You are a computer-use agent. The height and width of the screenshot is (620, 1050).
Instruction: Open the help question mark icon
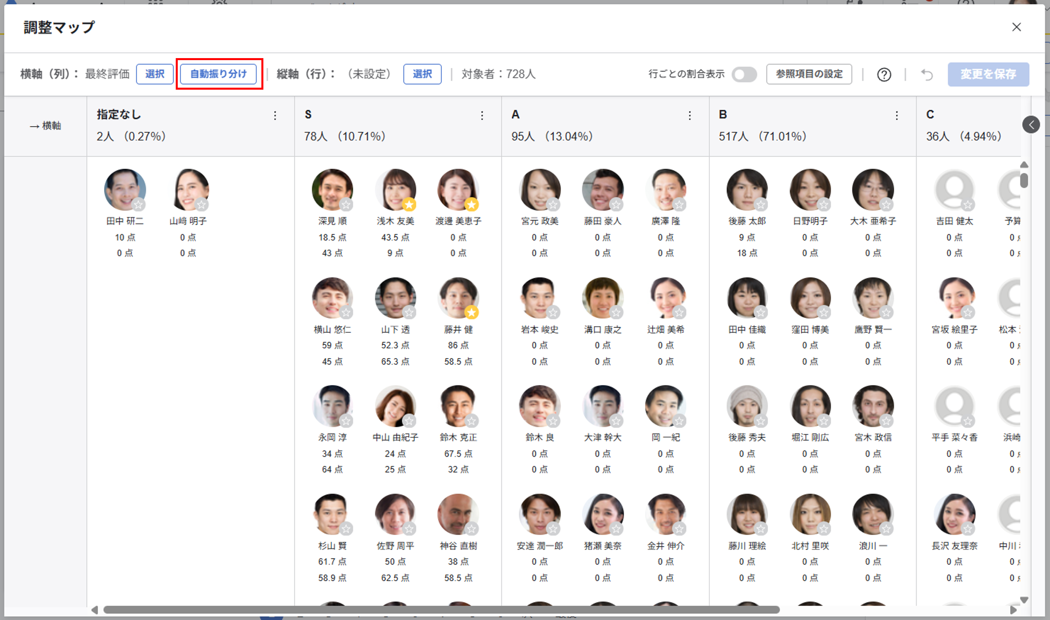tap(884, 75)
